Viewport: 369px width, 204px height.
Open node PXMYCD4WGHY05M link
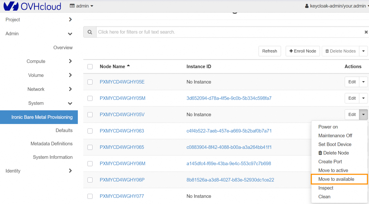point(122,98)
